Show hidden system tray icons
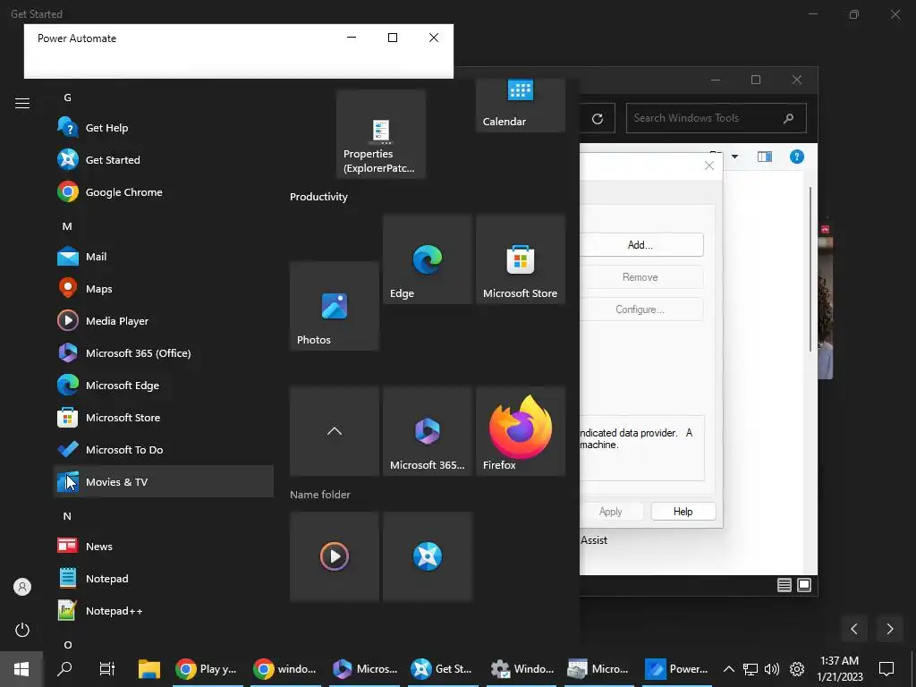 (x=728, y=669)
